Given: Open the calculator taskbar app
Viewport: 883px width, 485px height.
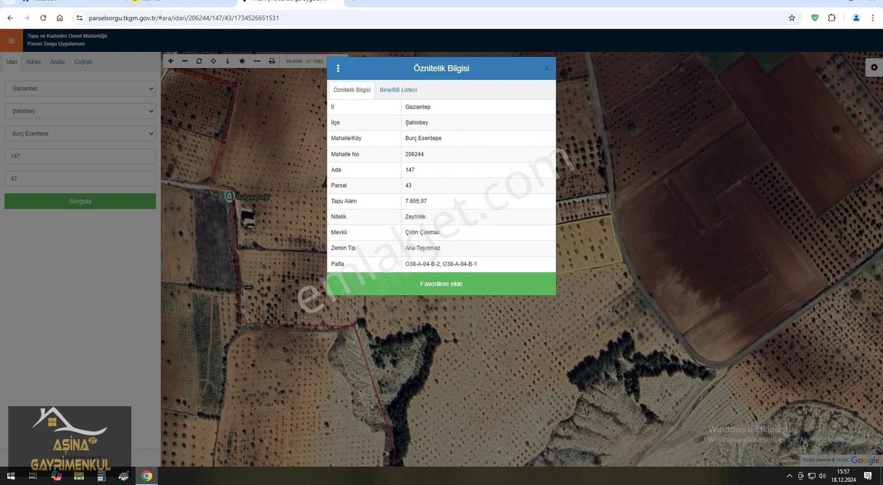Looking at the screenshot, I should (x=102, y=476).
